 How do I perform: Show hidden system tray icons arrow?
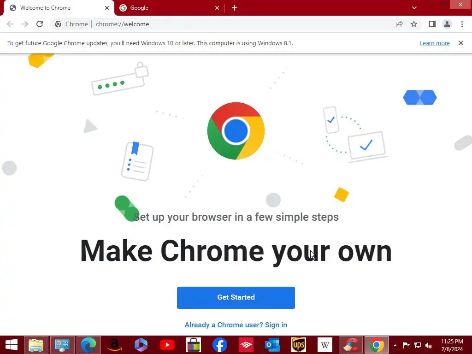pyautogui.click(x=395, y=345)
